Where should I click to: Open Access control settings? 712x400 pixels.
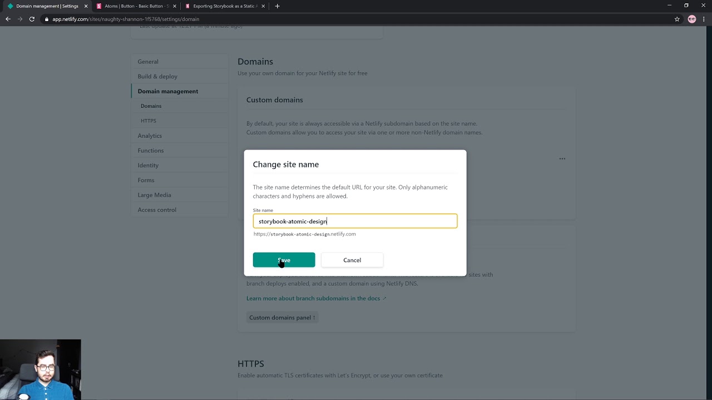(x=157, y=209)
